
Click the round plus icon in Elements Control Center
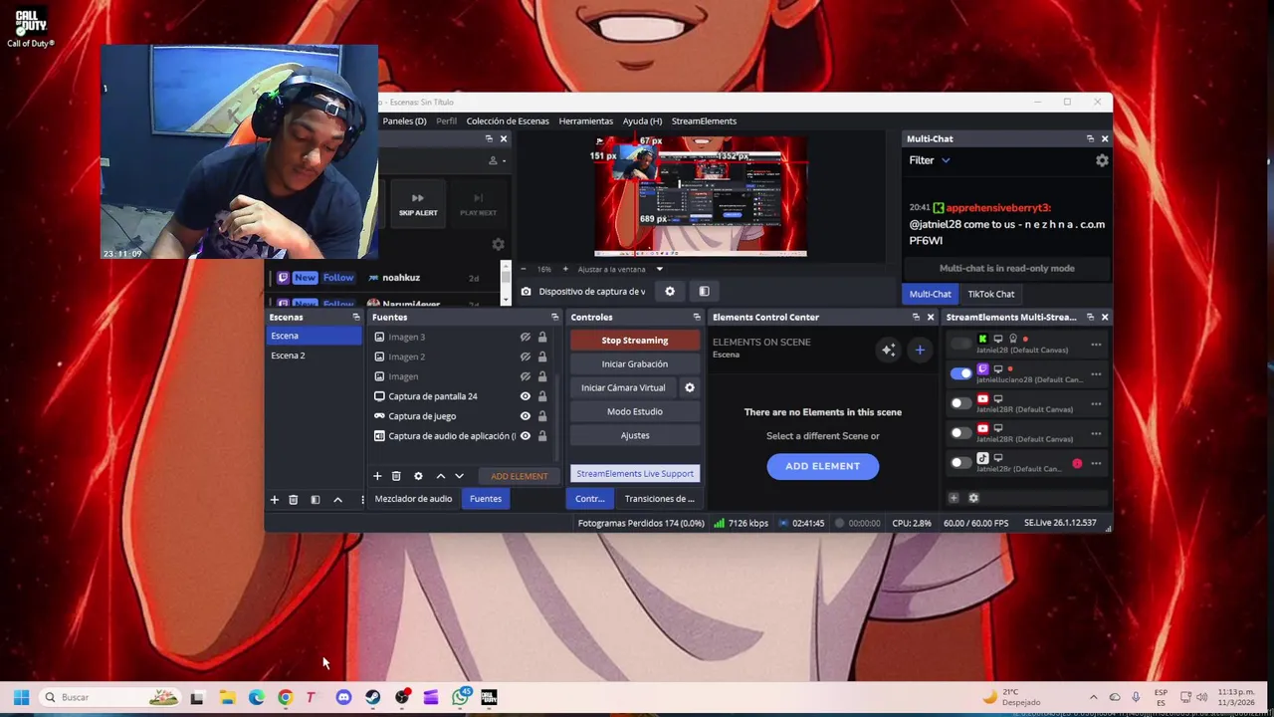[x=920, y=350]
